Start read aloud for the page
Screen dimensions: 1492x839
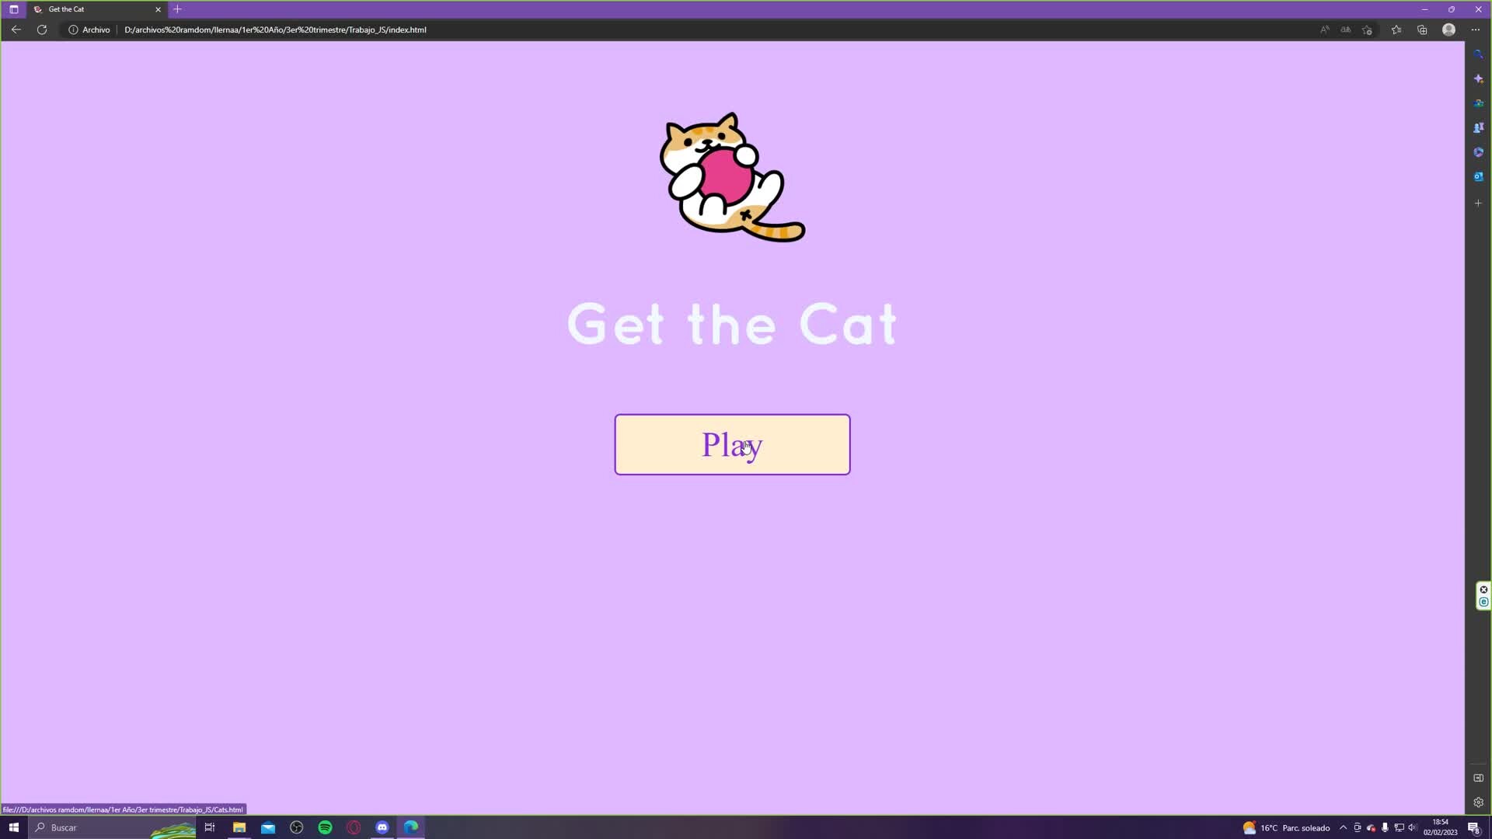(x=1325, y=30)
